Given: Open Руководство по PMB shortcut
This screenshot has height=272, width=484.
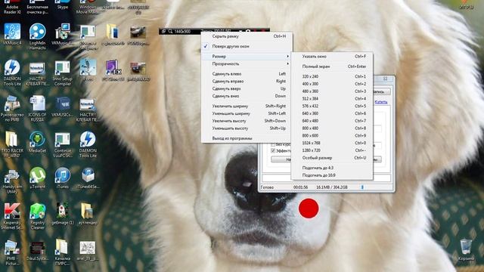Looking at the screenshot, I should point(12,109).
